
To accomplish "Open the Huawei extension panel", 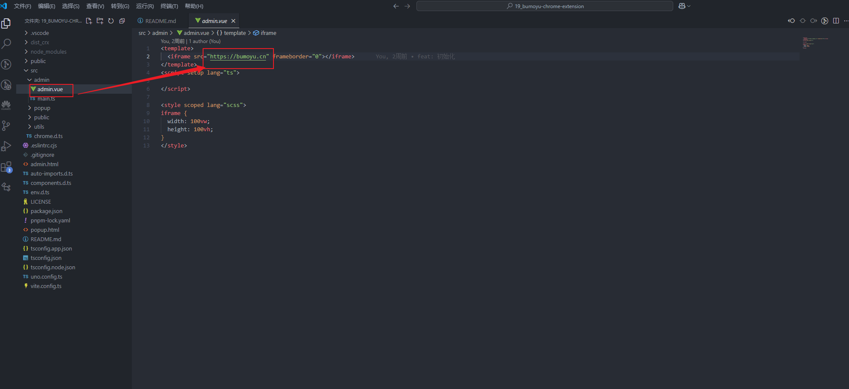I will [x=6, y=105].
